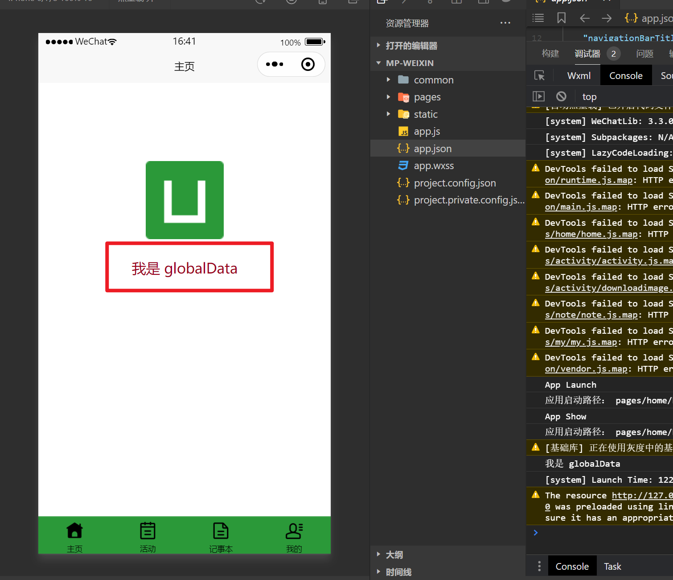The image size is (673, 580).
Task: Select the bottom drawer Console tab
Action: 572,567
